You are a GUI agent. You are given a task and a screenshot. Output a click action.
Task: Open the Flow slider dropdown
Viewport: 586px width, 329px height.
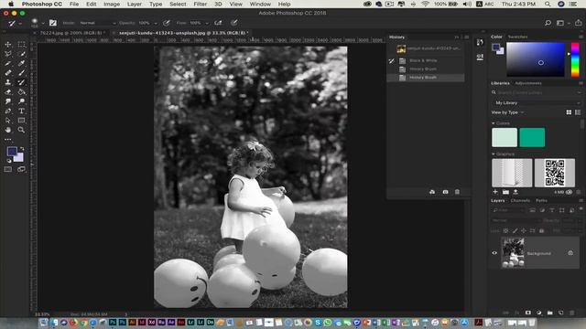click(207, 23)
